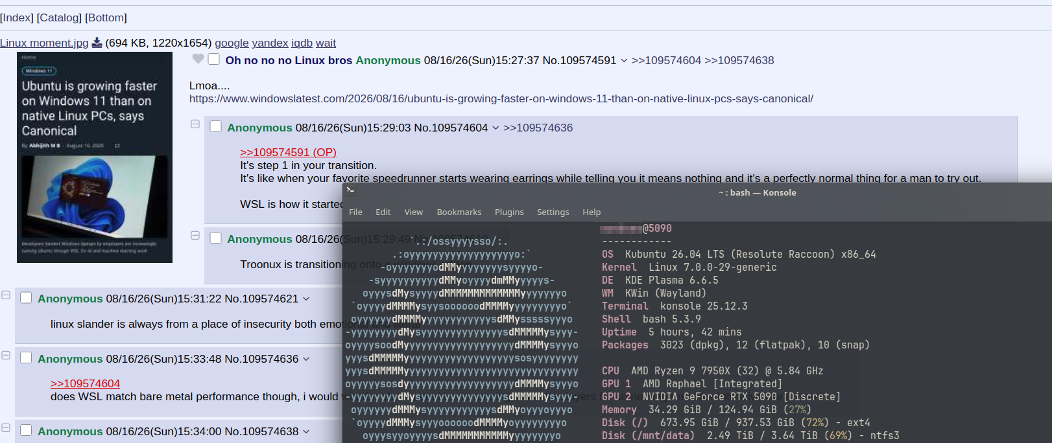Image resolution: width=1052 pixels, height=443 pixels.
Task: Click post number No.109574621
Action: pyautogui.click(x=261, y=299)
